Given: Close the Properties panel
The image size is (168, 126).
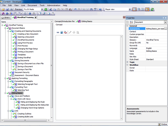Looking at the screenshot, I should [166, 18].
